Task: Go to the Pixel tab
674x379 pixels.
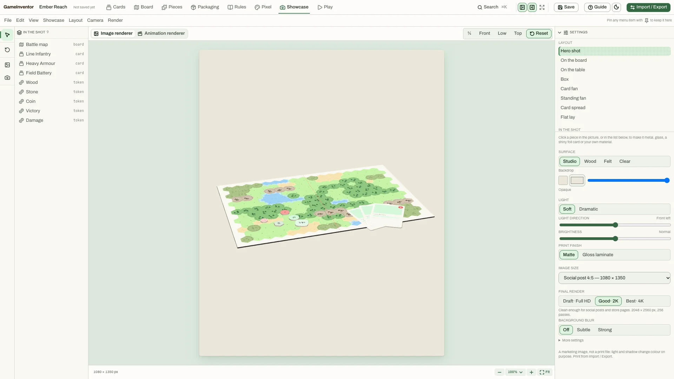Action: [x=263, y=7]
